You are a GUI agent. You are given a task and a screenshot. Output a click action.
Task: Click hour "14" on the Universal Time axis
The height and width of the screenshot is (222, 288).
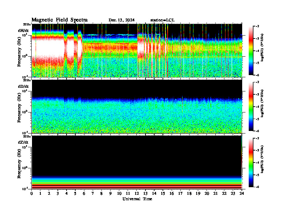coord(154,194)
